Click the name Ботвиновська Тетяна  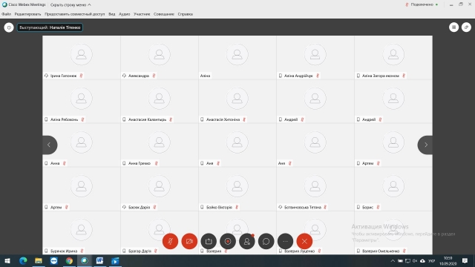(x=303, y=208)
